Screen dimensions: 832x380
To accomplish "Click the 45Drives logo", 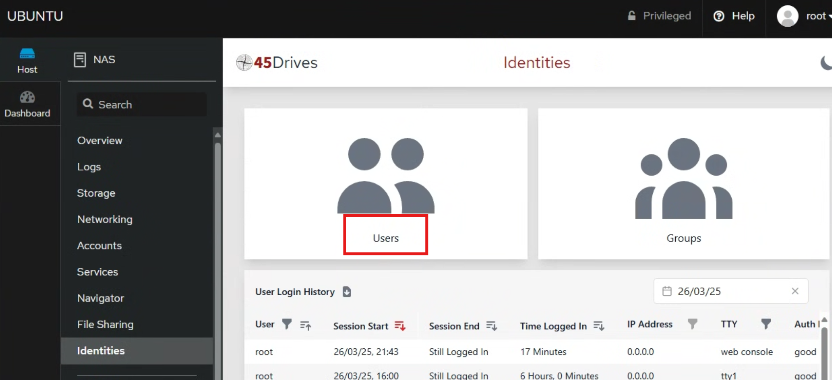I will (x=277, y=63).
